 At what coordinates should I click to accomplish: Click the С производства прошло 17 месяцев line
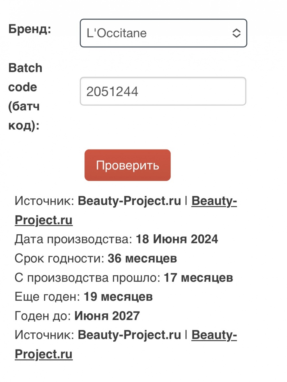123,277
